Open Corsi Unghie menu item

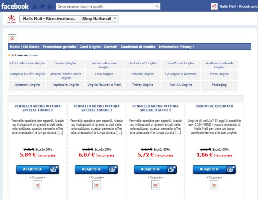click(90, 47)
